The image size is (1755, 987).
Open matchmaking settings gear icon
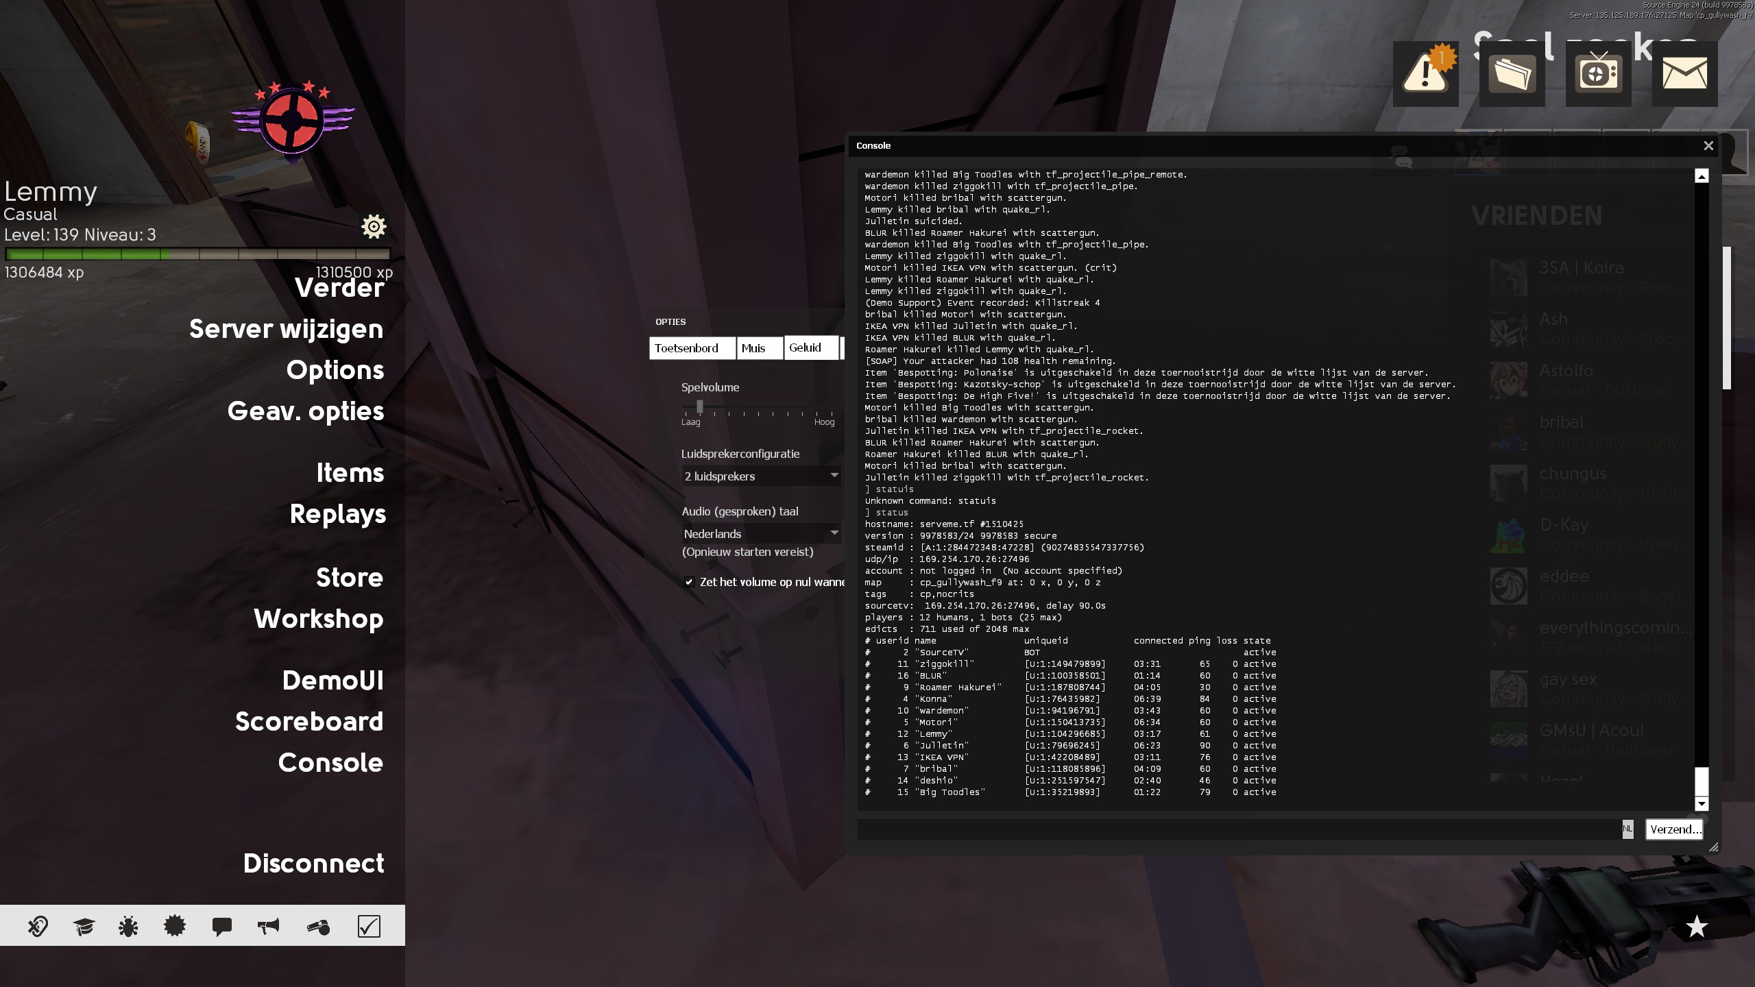click(x=374, y=226)
